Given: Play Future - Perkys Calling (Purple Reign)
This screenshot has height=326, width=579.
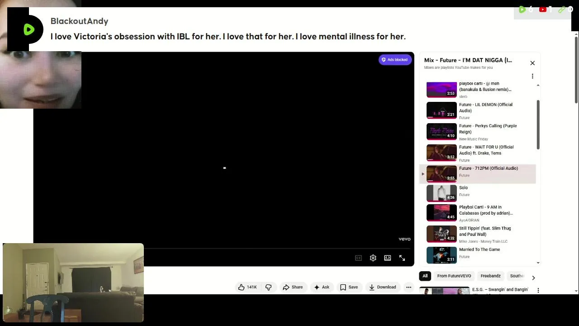Looking at the screenshot, I should [x=477, y=132].
